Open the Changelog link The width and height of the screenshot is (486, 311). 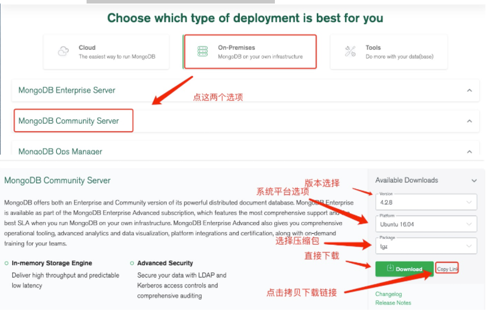tap(388, 294)
